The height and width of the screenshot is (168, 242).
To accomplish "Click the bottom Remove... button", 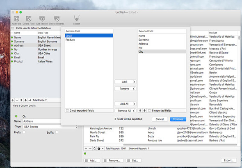I will (x=113, y=161).
